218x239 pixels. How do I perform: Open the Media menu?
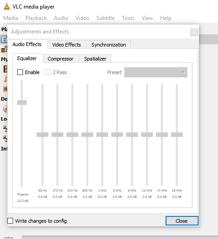(11, 18)
